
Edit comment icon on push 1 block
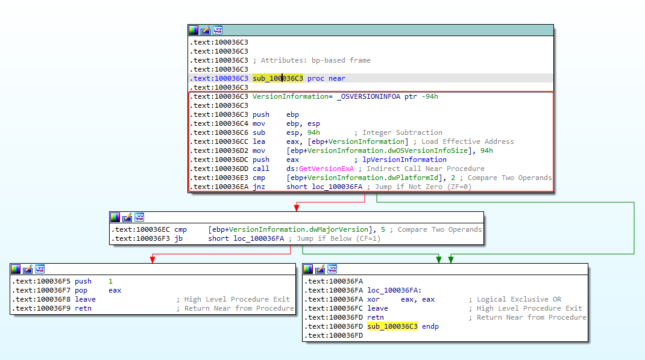point(28,269)
